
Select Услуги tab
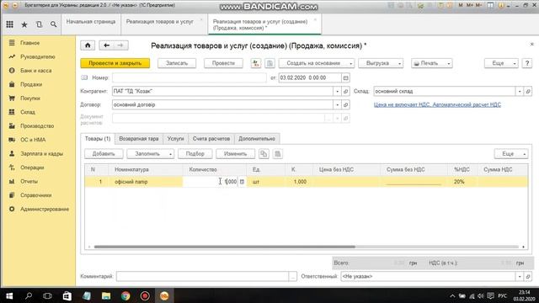pos(176,139)
